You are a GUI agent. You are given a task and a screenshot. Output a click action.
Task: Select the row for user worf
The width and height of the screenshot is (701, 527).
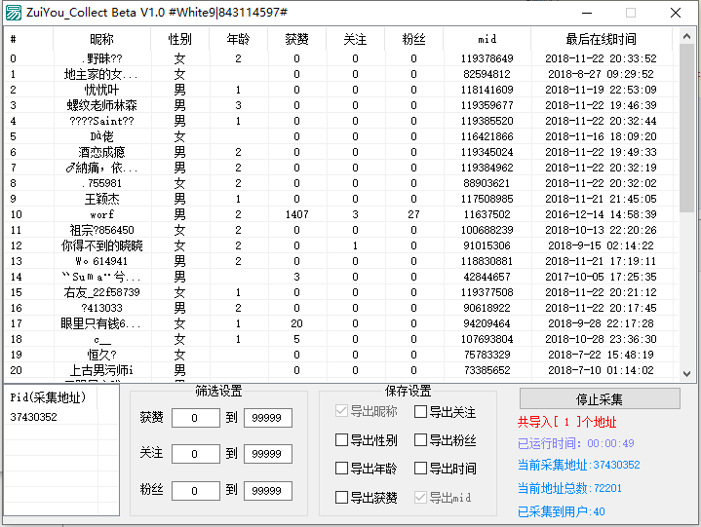click(338, 214)
